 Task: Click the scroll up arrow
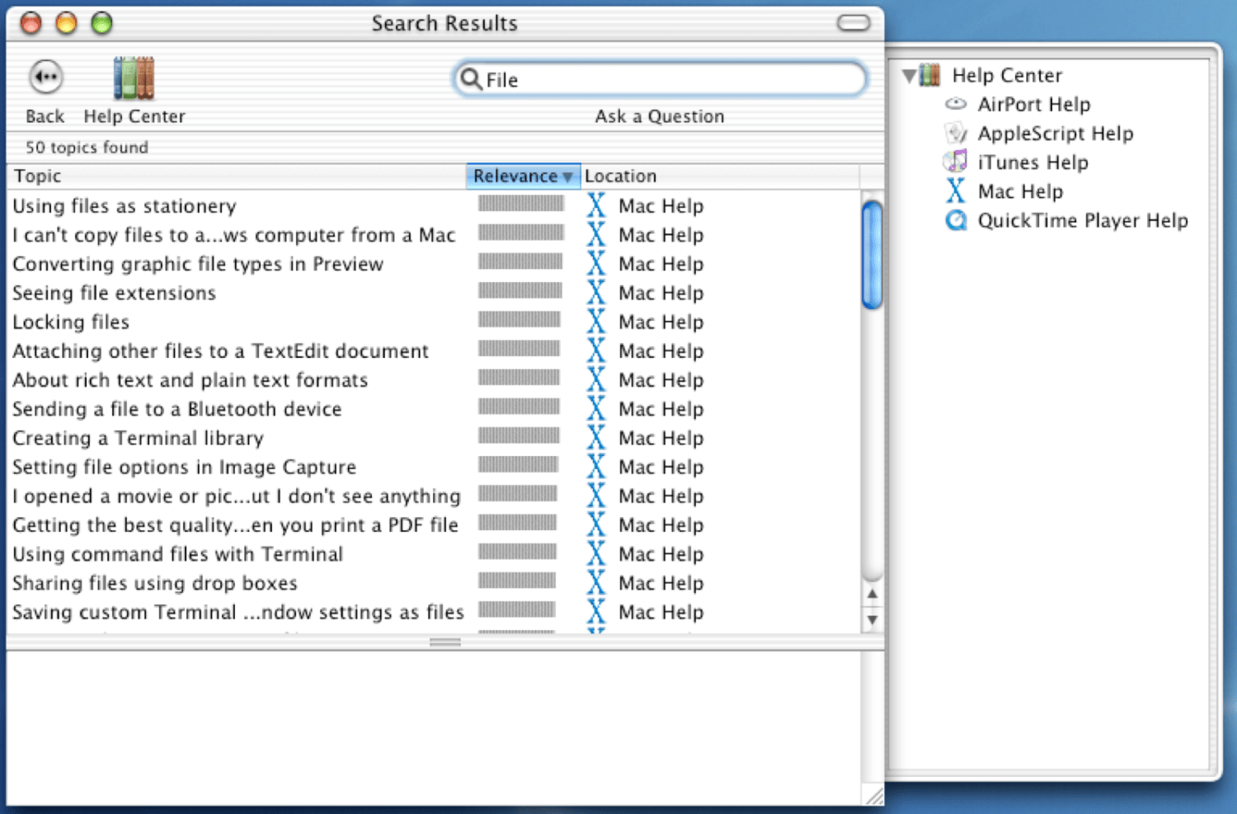point(872,594)
